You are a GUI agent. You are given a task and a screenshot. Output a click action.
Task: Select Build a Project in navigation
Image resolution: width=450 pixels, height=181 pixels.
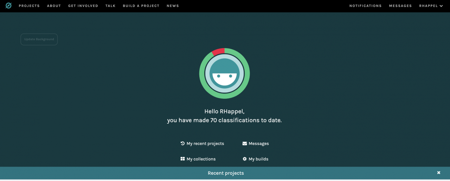(141, 6)
